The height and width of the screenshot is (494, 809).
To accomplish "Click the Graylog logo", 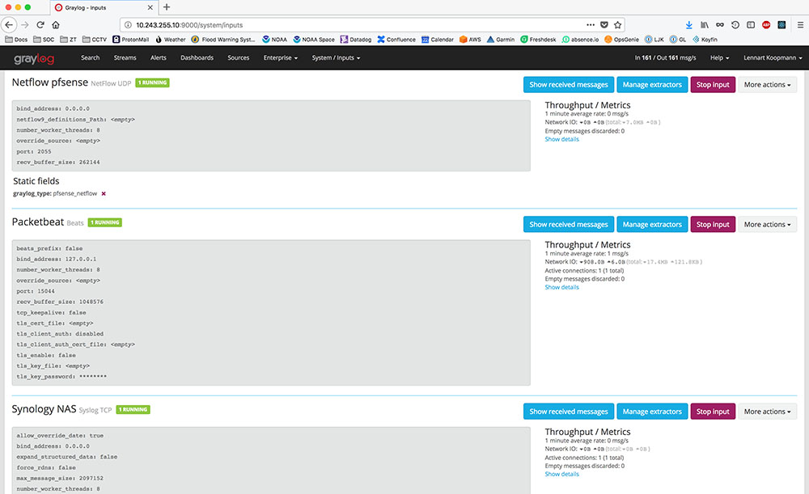I will tap(34, 58).
